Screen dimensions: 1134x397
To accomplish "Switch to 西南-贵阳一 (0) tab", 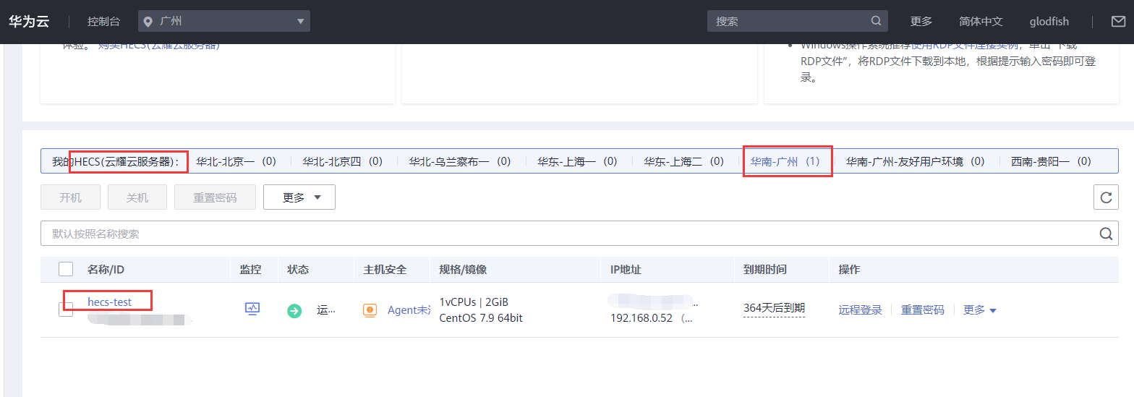I will point(1051,161).
